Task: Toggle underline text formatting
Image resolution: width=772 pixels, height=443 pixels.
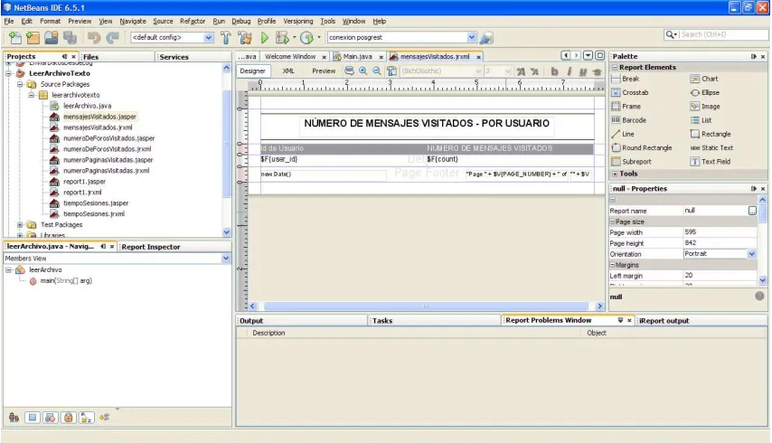Action: coord(583,71)
